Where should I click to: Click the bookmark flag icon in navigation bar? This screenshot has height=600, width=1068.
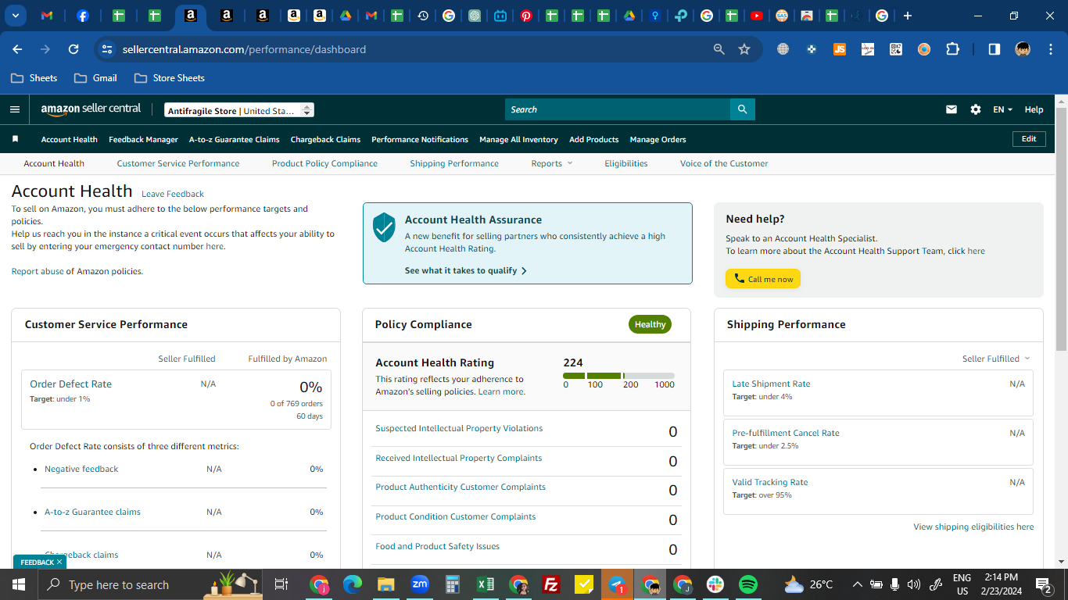[15, 139]
